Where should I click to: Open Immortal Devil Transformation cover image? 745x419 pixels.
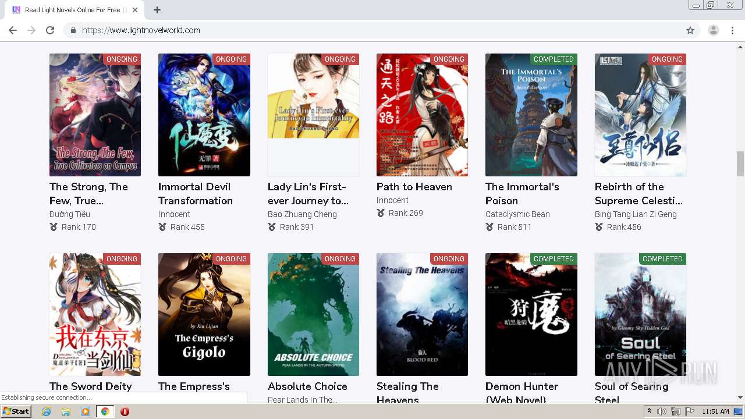(x=204, y=115)
